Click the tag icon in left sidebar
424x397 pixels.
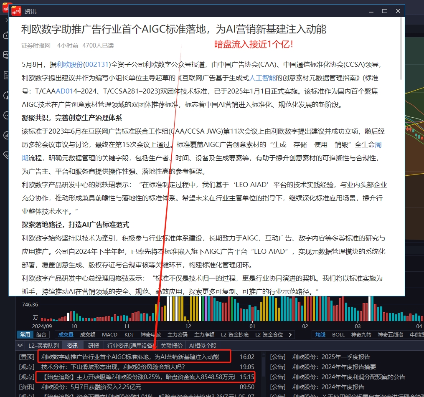pyautogui.click(x=6, y=155)
